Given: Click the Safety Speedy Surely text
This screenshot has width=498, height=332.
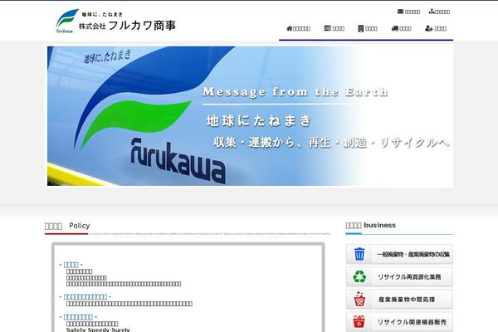Looking at the screenshot, I should (98, 330).
